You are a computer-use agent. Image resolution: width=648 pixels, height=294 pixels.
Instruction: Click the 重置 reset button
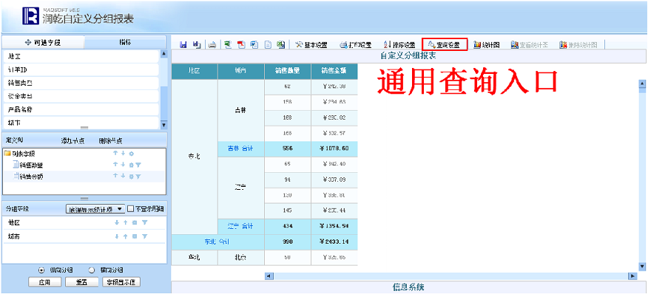(81, 282)
